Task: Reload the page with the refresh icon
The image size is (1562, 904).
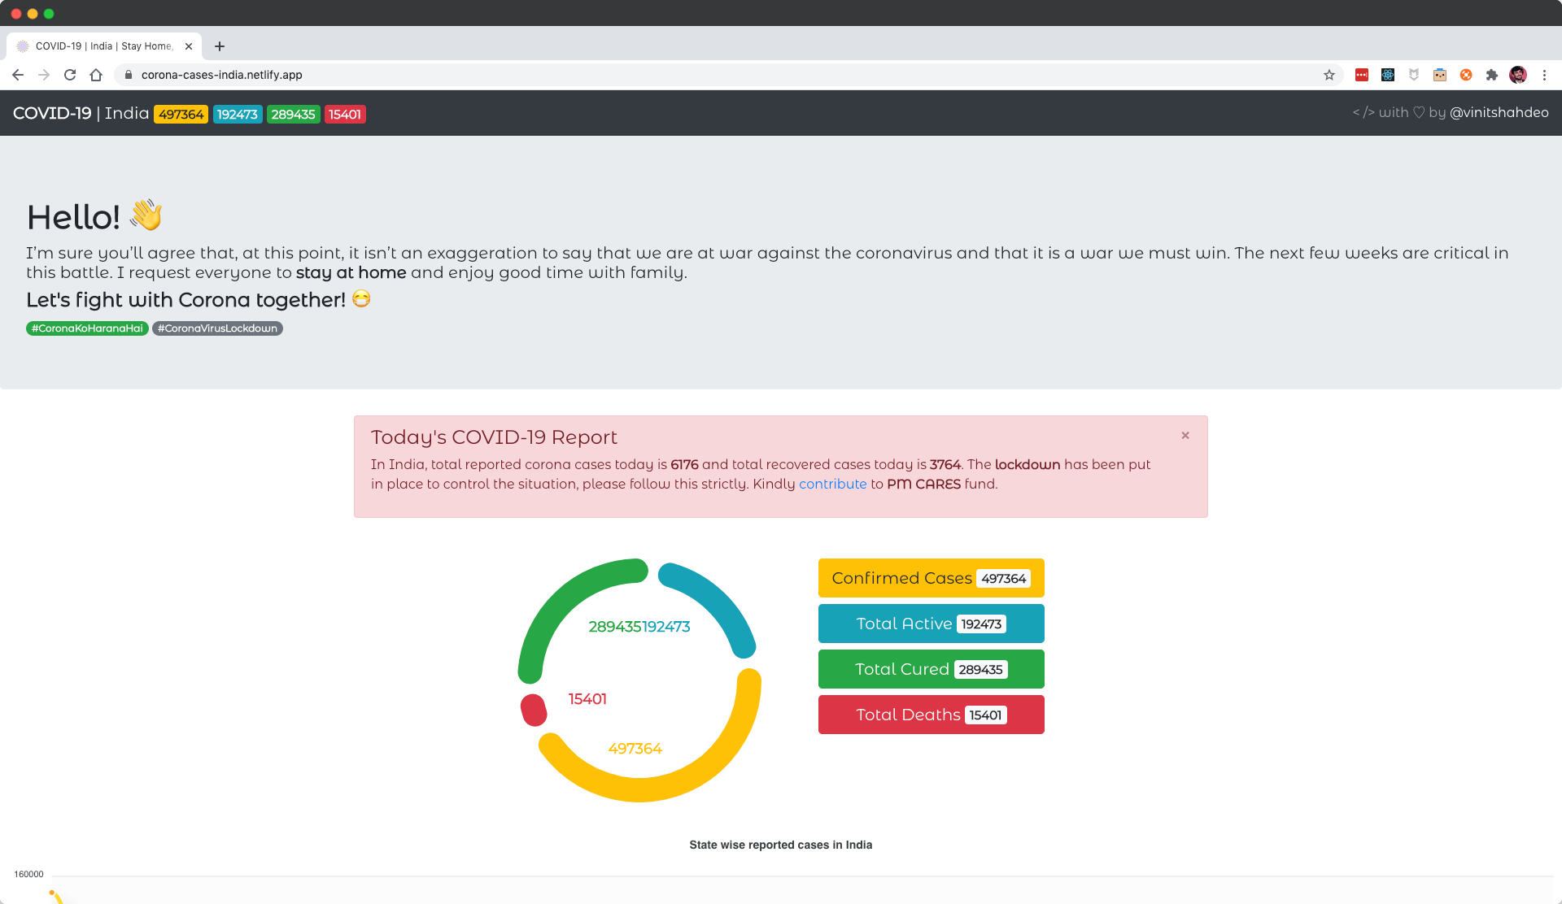Action: click(70, 75)
